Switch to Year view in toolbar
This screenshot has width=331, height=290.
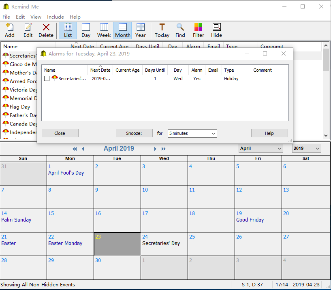coord(140,30)
